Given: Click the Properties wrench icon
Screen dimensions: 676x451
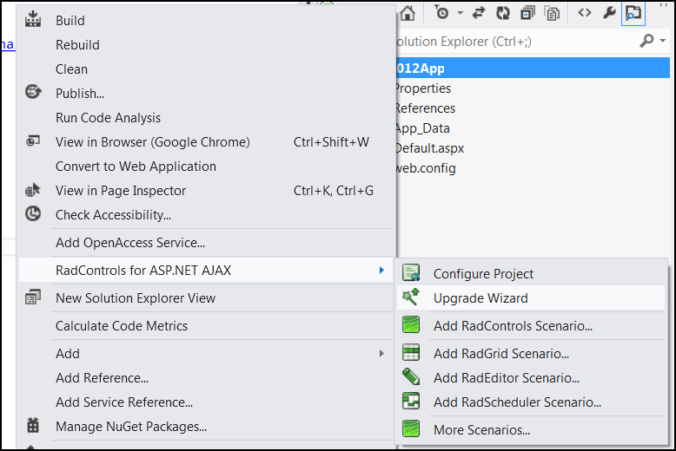Looking at the screenshot, I should [609, 13].
